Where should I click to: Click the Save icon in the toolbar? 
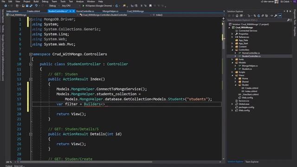(27, 6)
